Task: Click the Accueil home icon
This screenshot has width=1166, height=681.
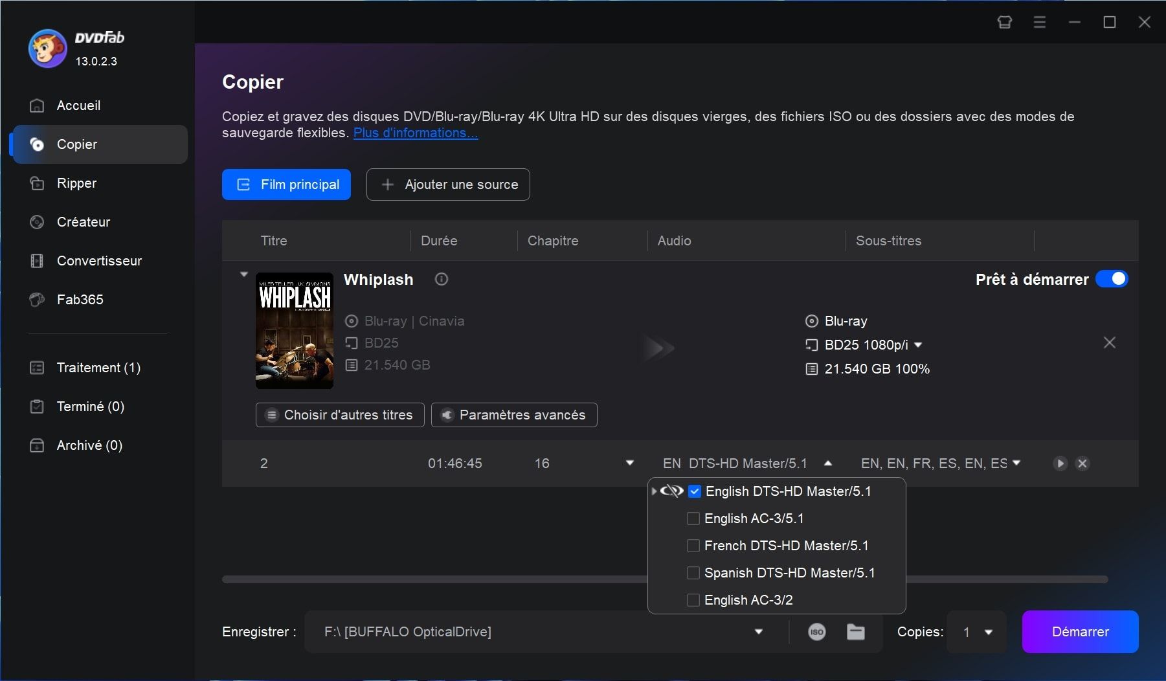Action: click(x=38, y=106)
